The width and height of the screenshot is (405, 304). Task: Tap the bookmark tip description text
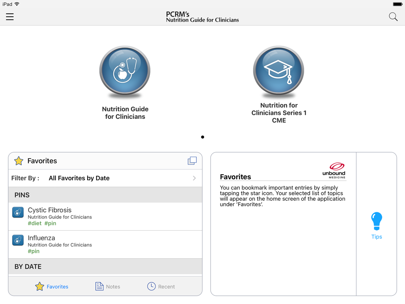click(283, 196)
